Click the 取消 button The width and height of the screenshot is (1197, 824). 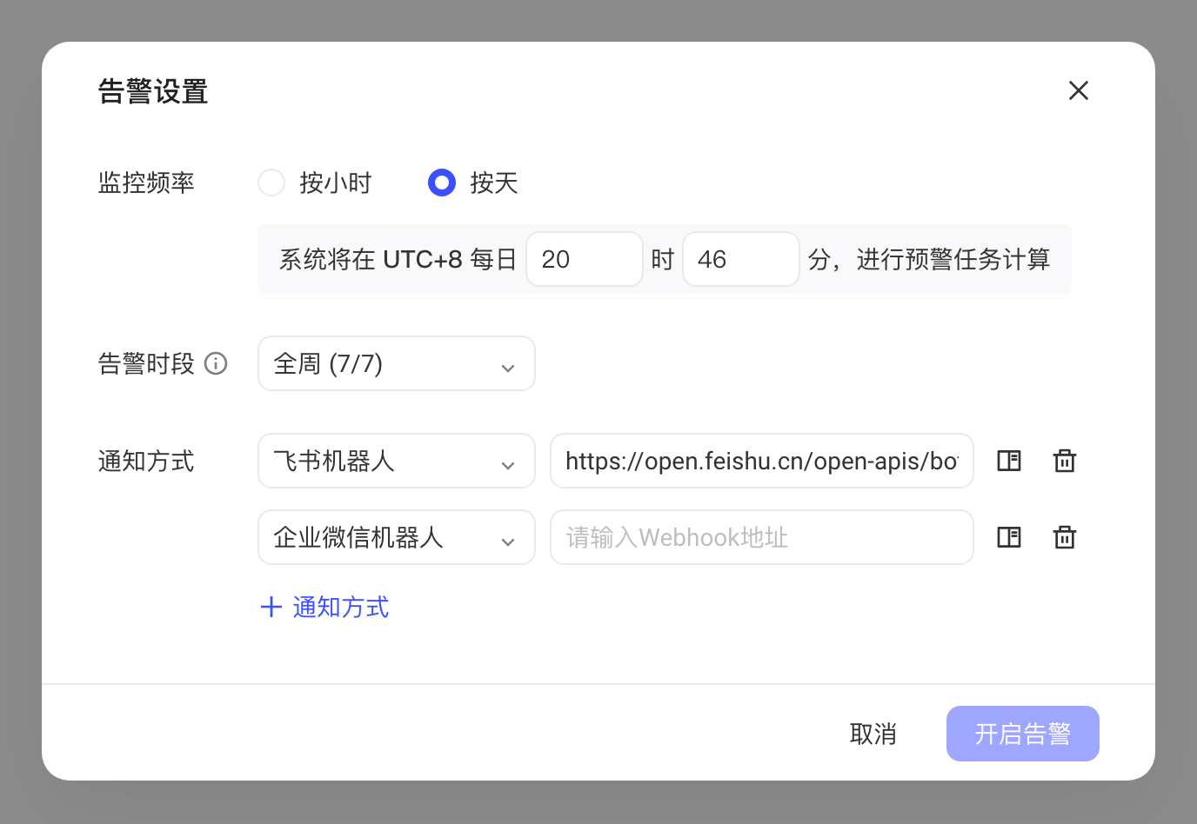[873, 734]
